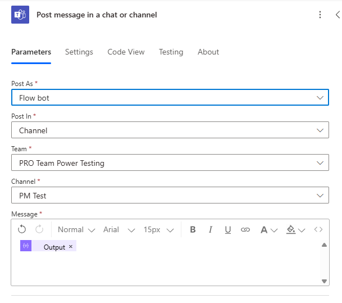Click the Team field label

(19, 149)
